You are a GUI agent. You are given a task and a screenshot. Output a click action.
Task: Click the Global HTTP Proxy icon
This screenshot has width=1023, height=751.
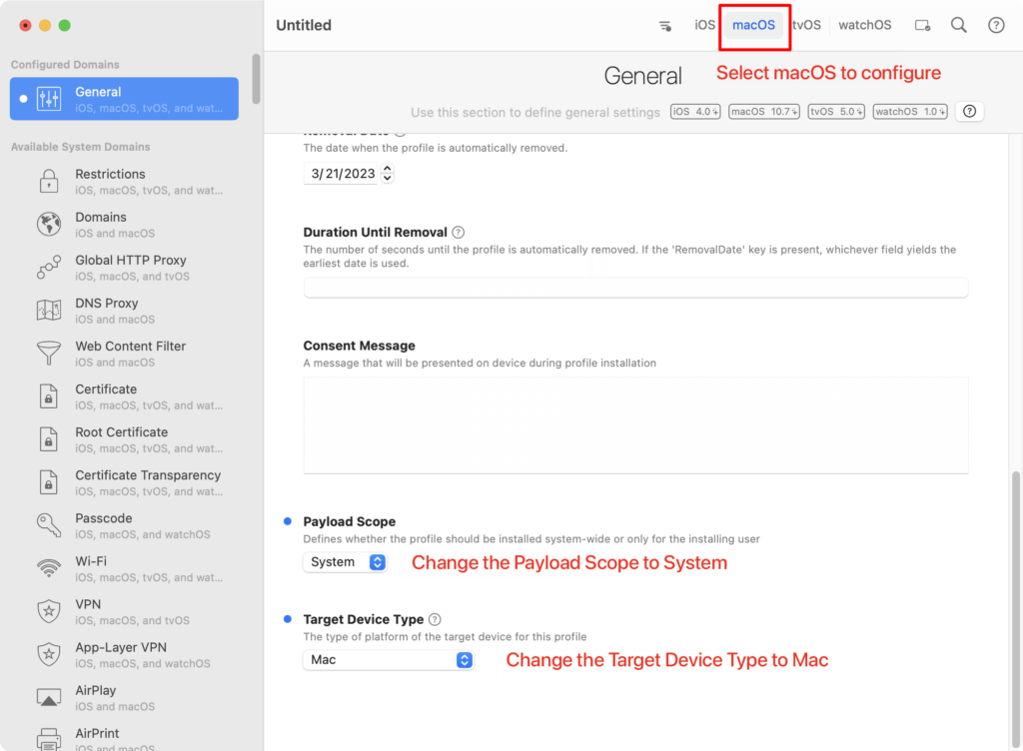coord(49,268)
